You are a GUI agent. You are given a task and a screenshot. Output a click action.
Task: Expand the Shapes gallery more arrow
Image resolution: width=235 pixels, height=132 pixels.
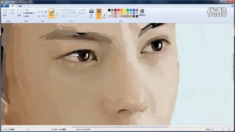pos(77,16)
